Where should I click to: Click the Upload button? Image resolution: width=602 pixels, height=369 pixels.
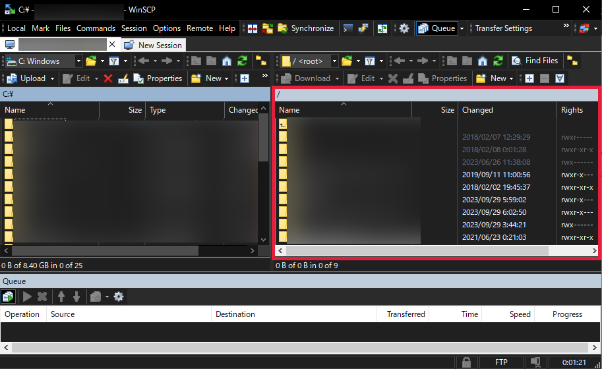click(26, 78)
